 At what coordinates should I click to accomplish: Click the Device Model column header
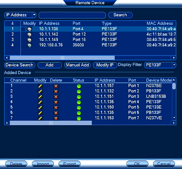[159, 80]
